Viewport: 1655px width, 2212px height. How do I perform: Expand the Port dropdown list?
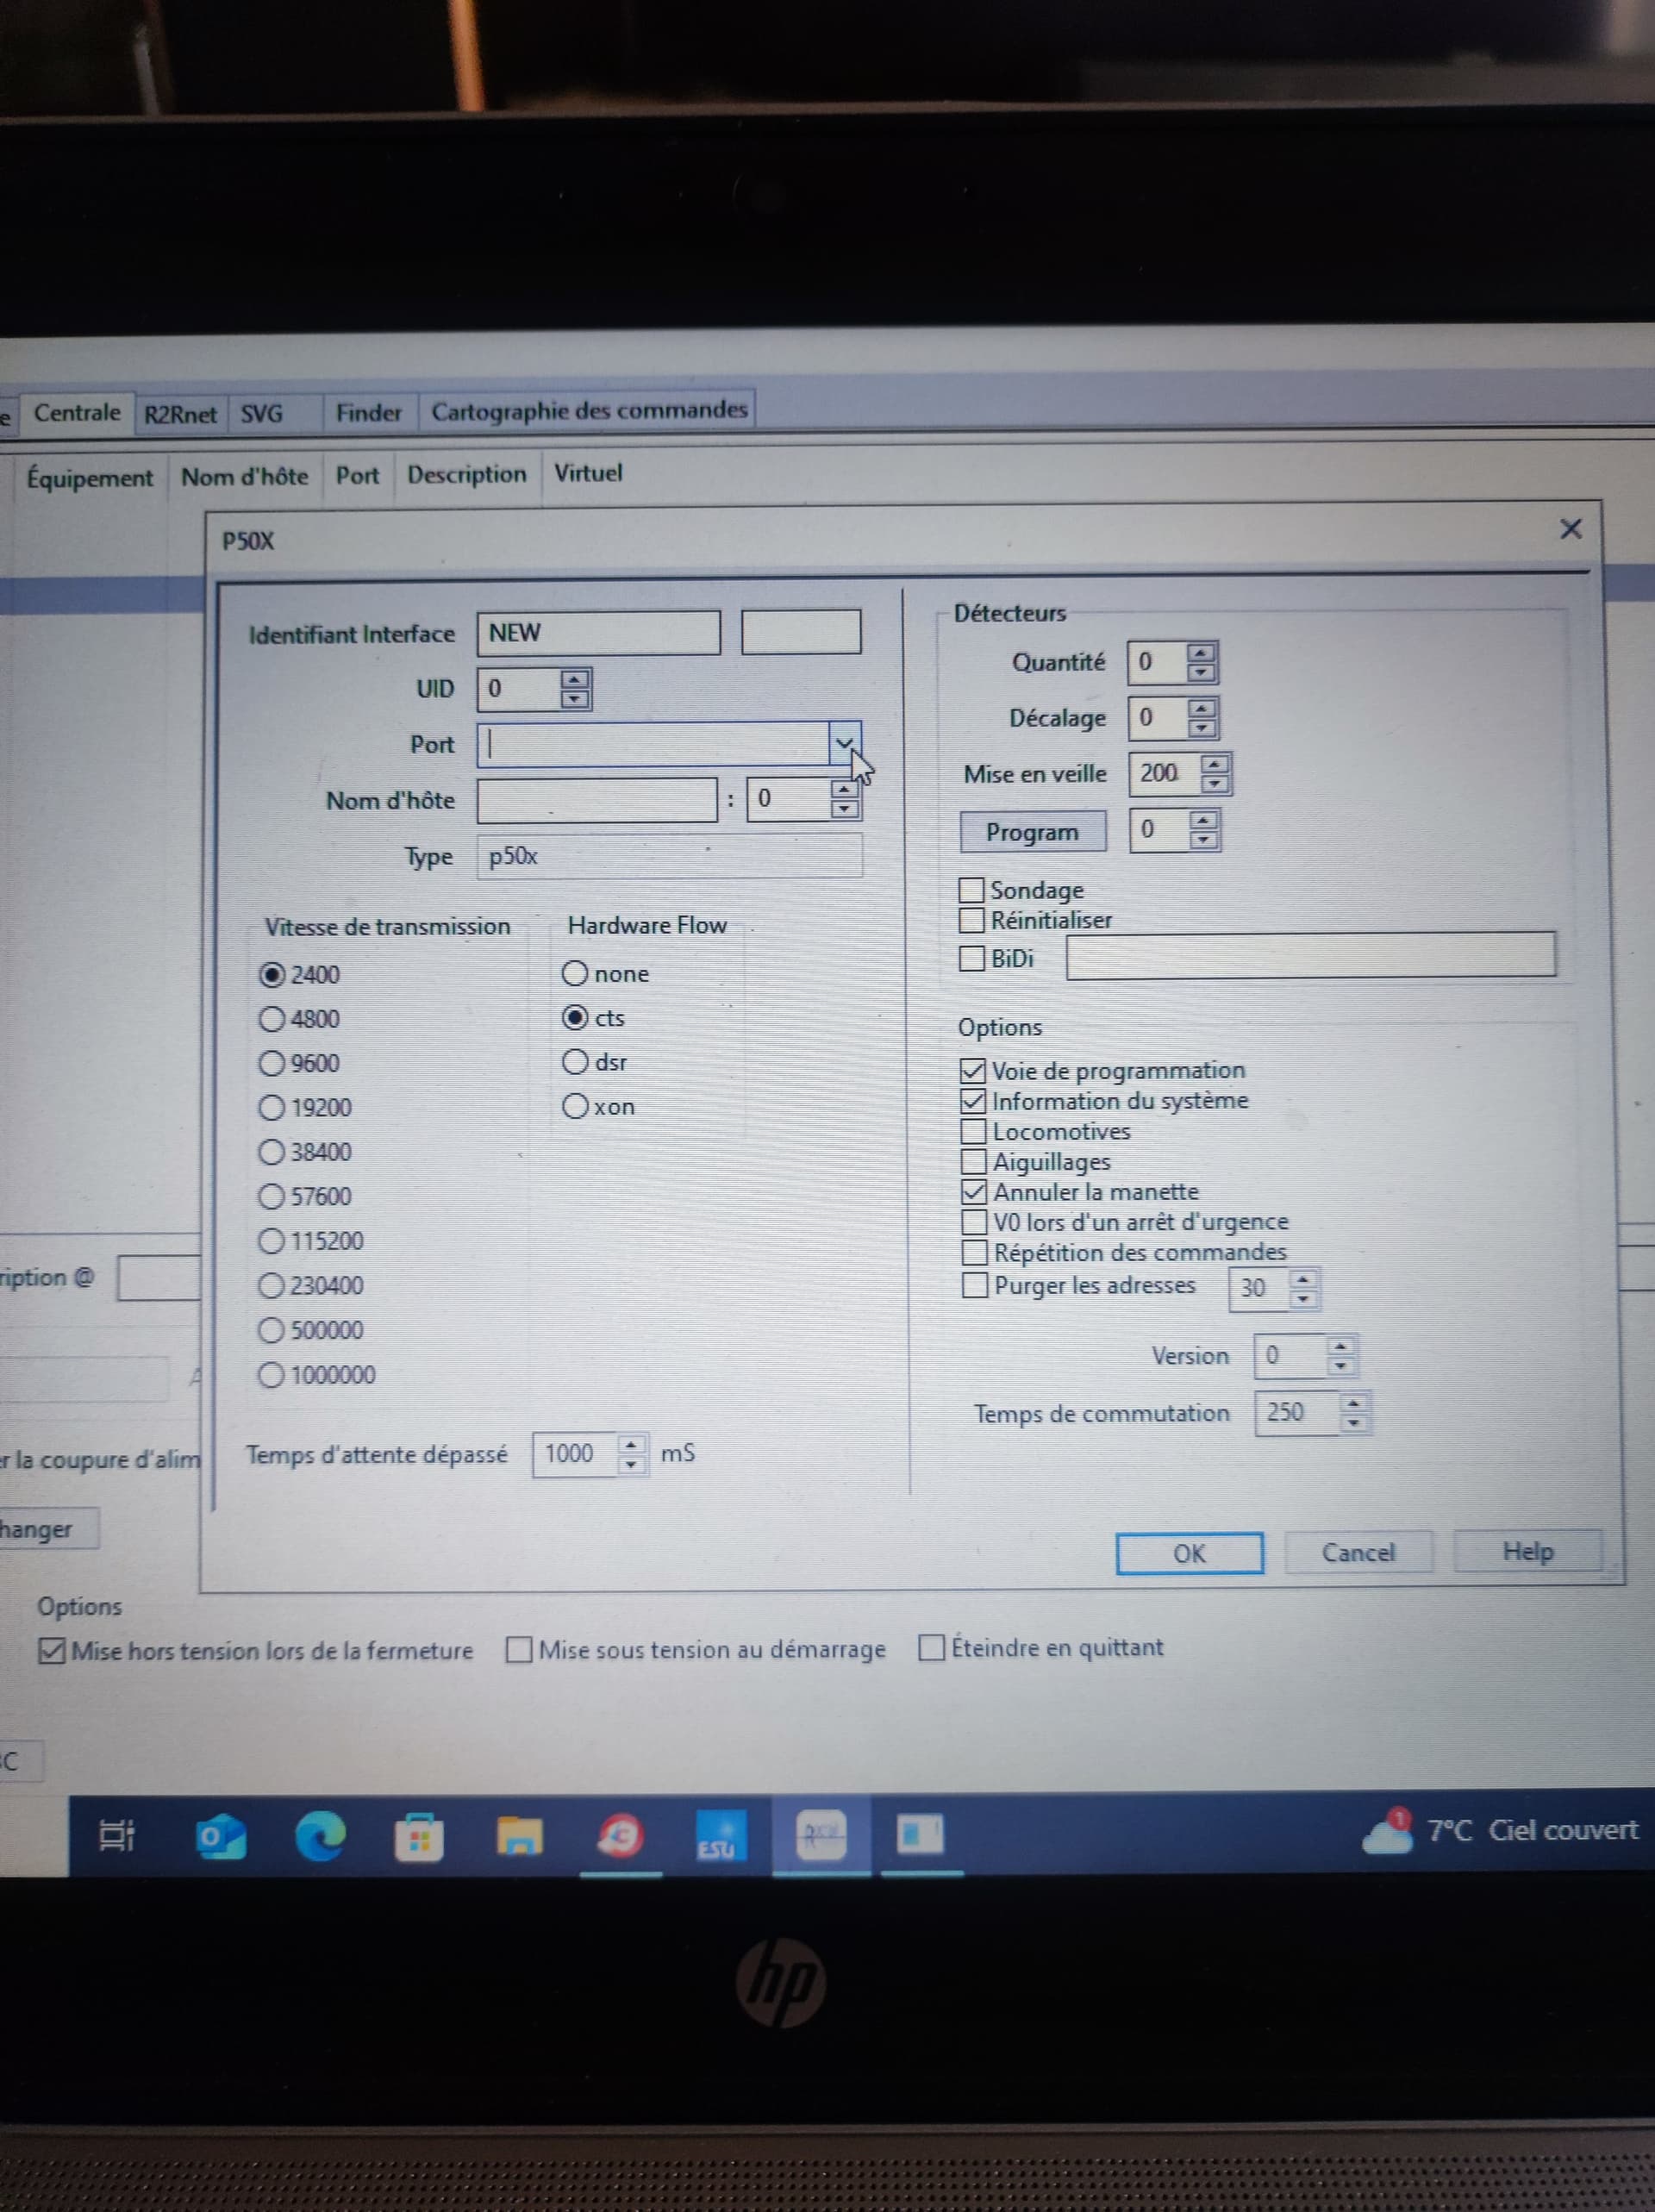[x=844, y=744]
